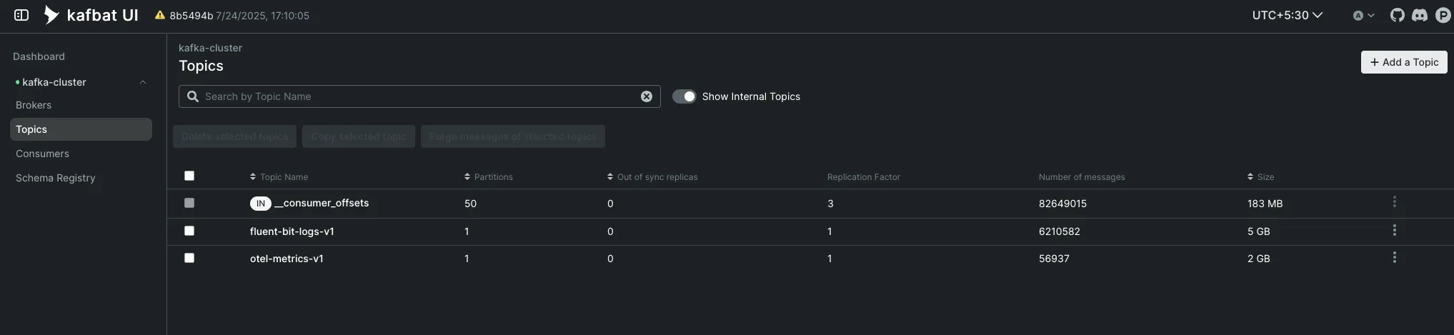The image size is (1454, 335).
Task: Open actions menu for fluent-bit-logs-v1
Action: pos(1394,230)
